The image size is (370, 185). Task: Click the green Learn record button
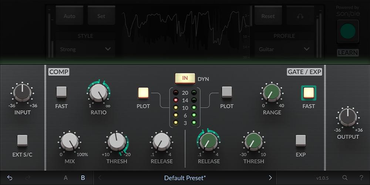tap(348, 31)
